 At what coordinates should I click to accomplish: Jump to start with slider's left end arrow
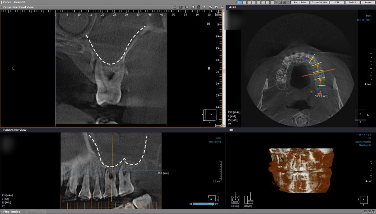[x=191, y=204]
